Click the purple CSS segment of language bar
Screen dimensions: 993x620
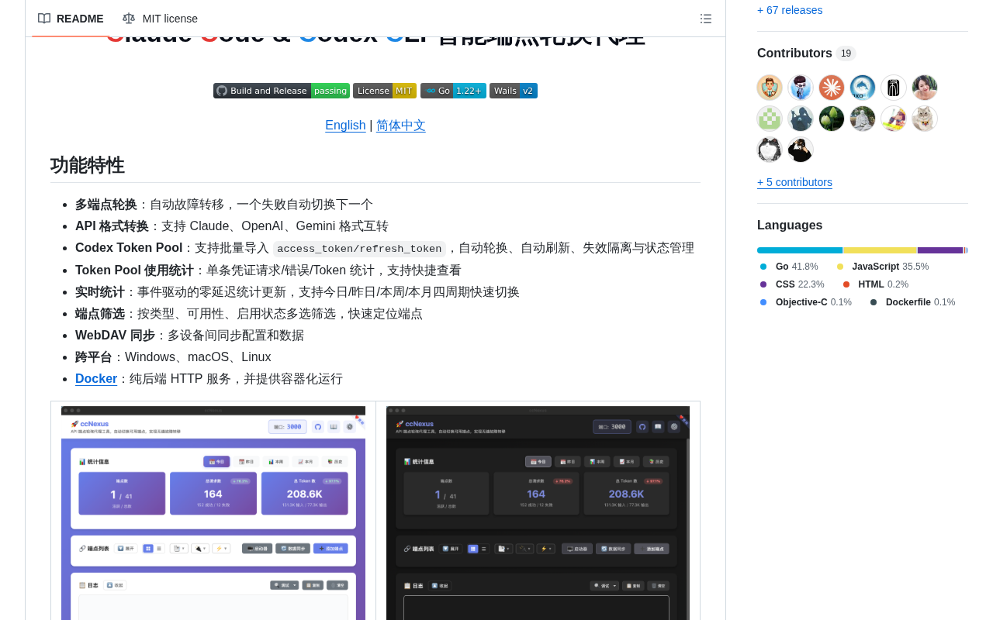(940, 250)
